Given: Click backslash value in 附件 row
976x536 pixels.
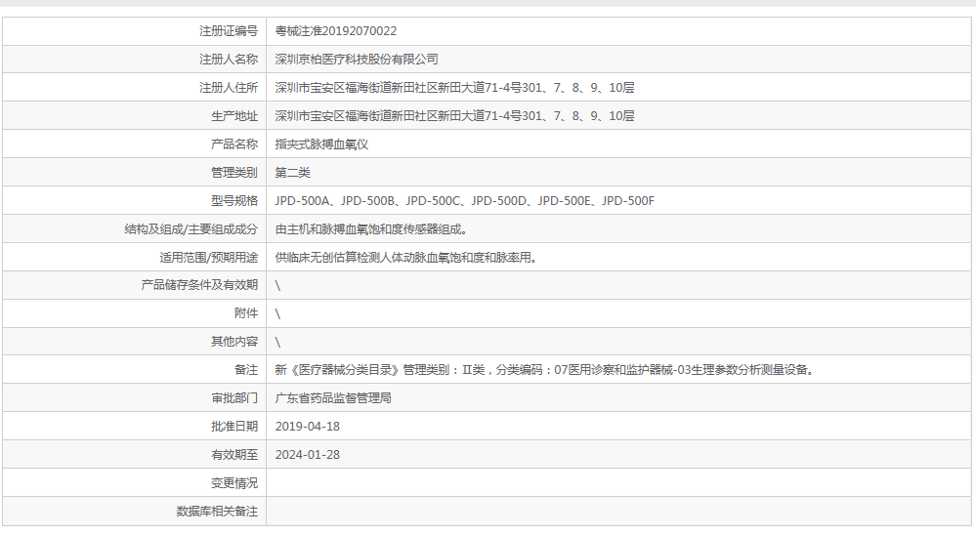Looking at the screenshot, I should click(x=277, y=314).
